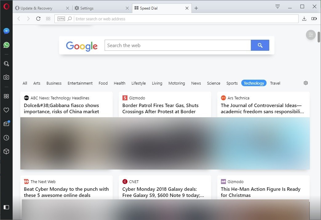The image size is (321, 220).
Task: Select the News category
Action: [x=196, y=83]
